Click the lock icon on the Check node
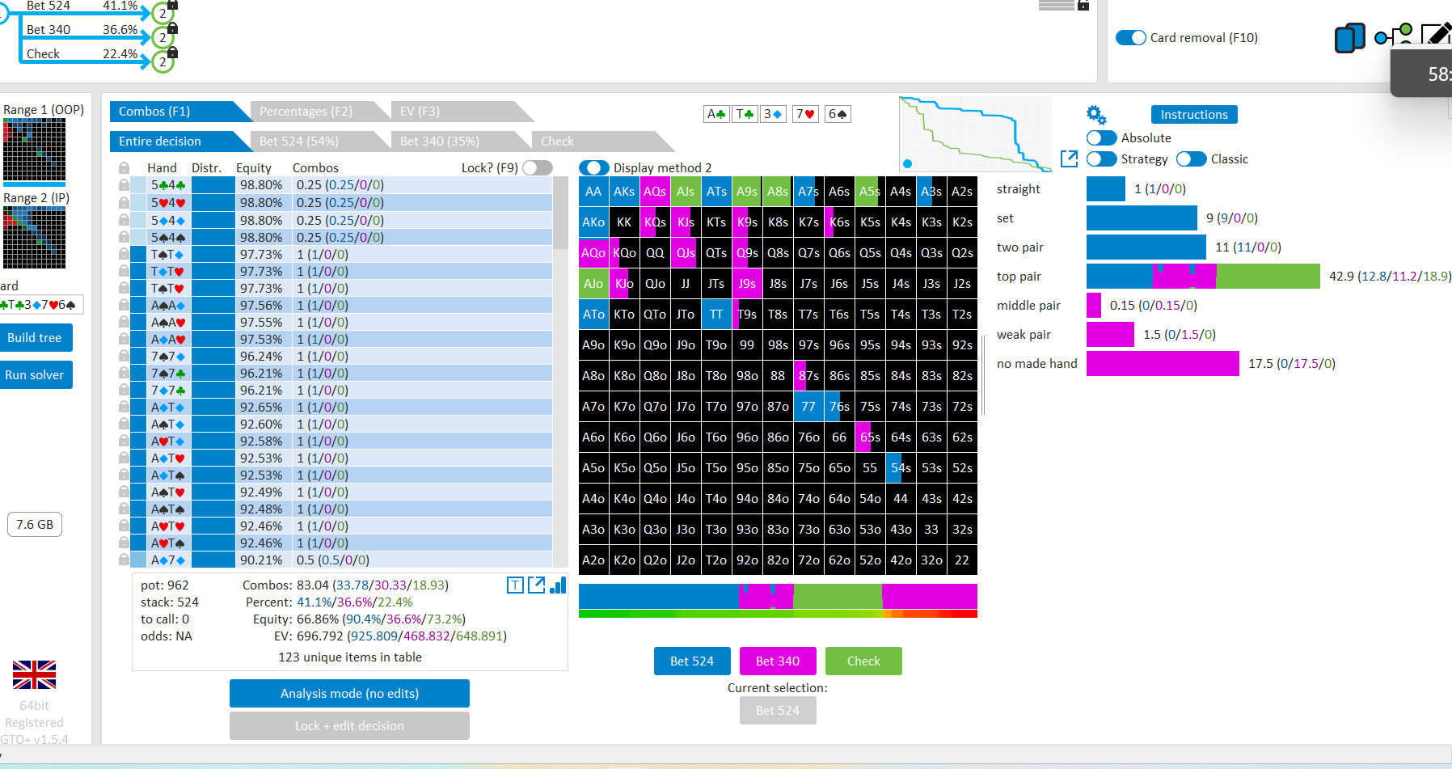1452x769 pixels. coord(172,53)
